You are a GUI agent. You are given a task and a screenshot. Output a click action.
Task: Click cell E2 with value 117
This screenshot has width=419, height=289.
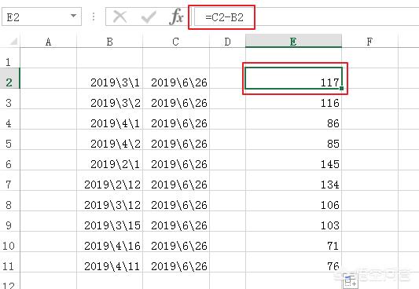(x=293, y=79)
